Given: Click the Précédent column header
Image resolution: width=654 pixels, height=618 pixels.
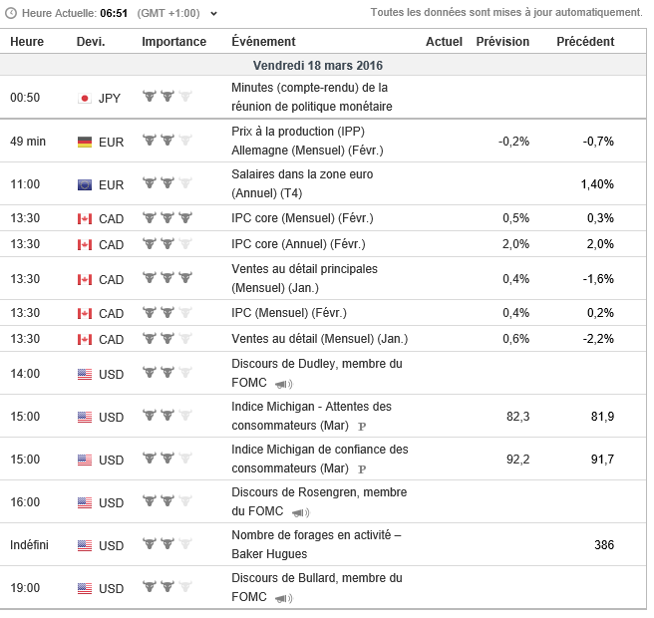Looking at the screenshot, I should tap(585, 42).
